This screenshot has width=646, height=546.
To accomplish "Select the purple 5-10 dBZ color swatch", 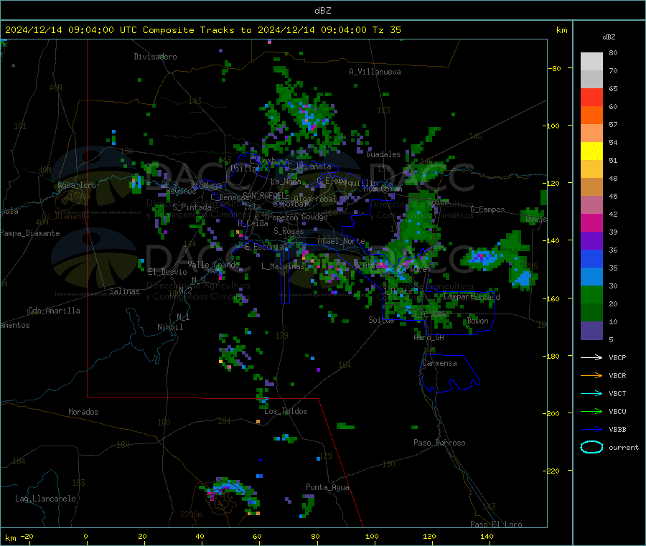I will point(591,331).
